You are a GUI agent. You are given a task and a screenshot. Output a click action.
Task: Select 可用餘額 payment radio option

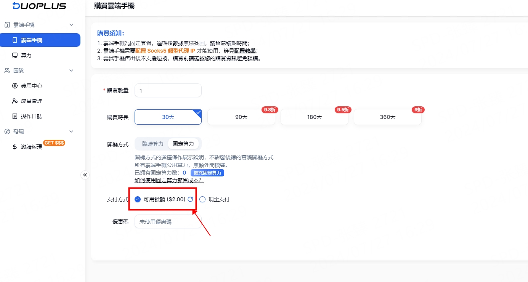[138, 199]
